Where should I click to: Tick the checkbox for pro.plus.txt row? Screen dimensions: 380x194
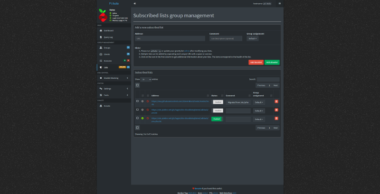click(x=137, y=118)
